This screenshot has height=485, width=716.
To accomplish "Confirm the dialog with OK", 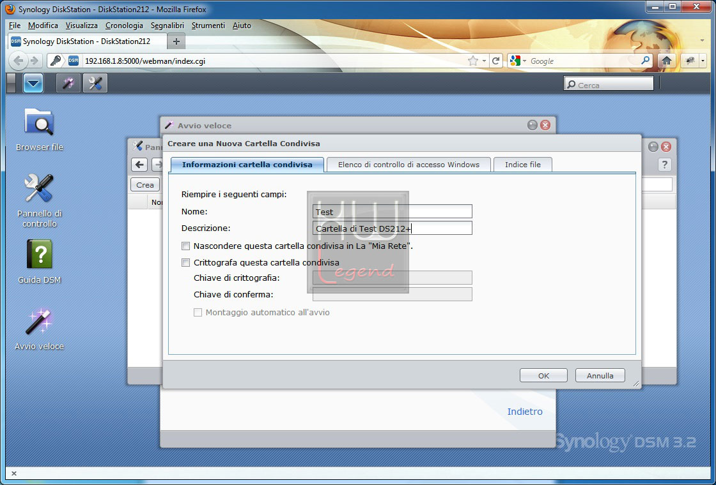I will (543, 376).
